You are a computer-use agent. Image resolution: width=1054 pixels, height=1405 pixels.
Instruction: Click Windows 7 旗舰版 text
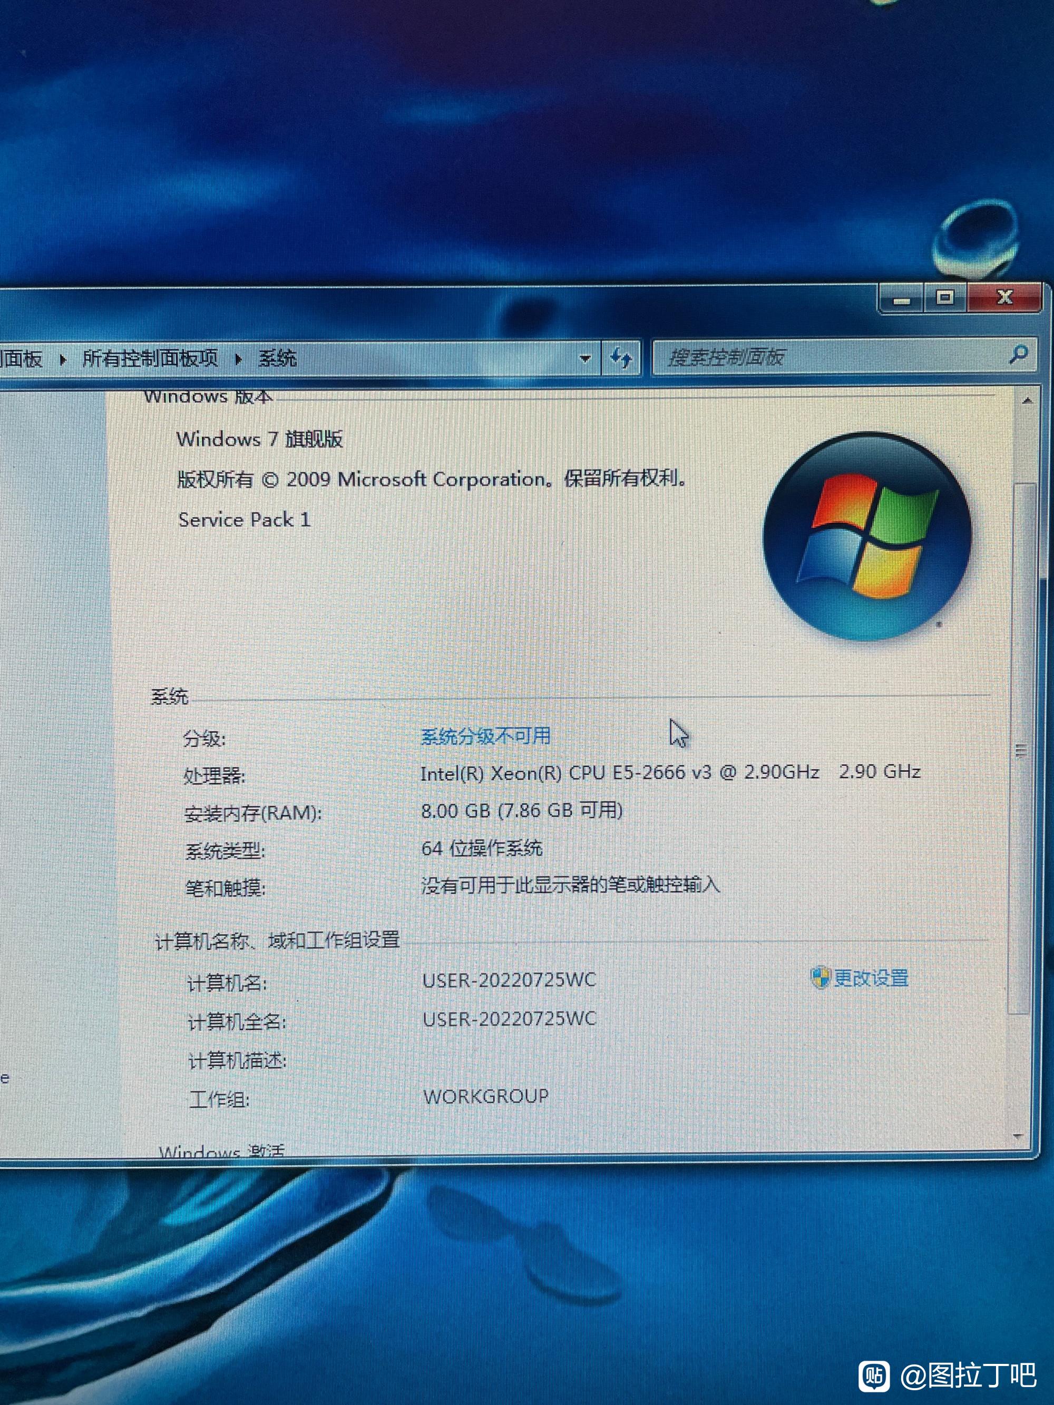coord(259,438)
